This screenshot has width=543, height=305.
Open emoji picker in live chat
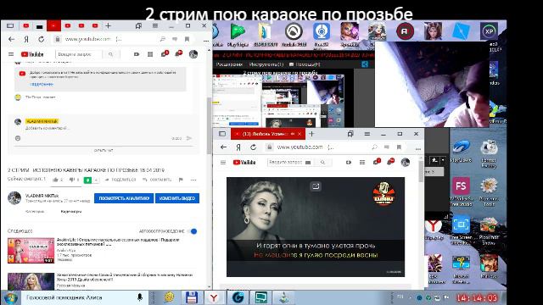point(18,138)
